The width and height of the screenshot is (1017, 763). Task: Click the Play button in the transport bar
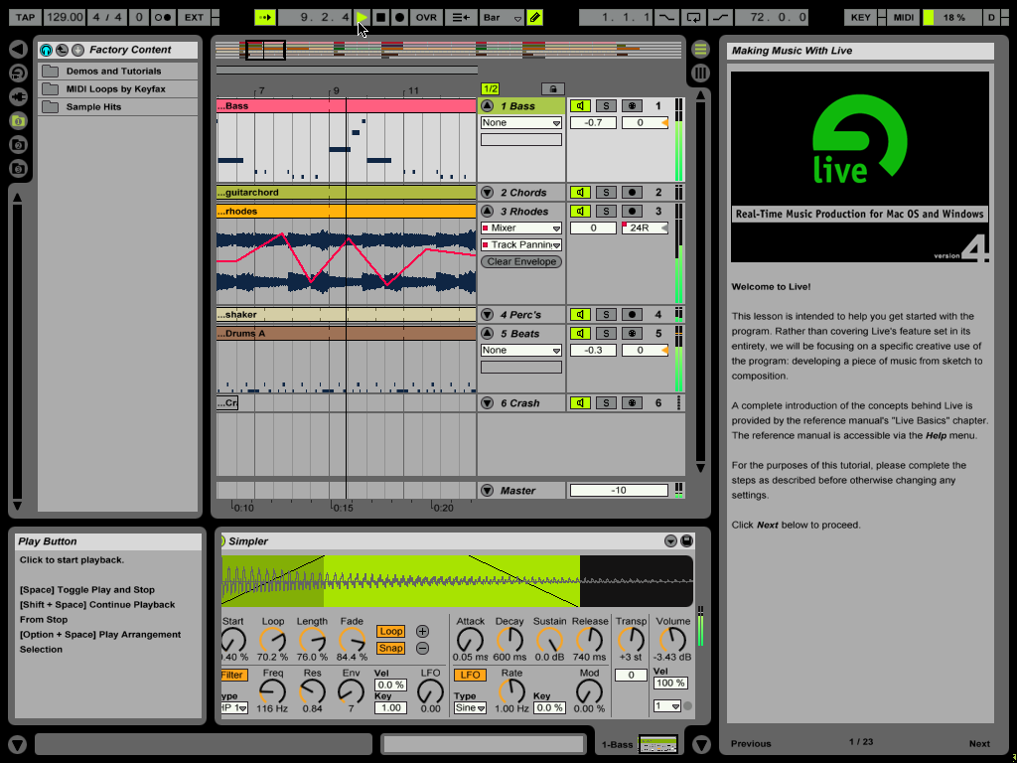coord(362,18)
